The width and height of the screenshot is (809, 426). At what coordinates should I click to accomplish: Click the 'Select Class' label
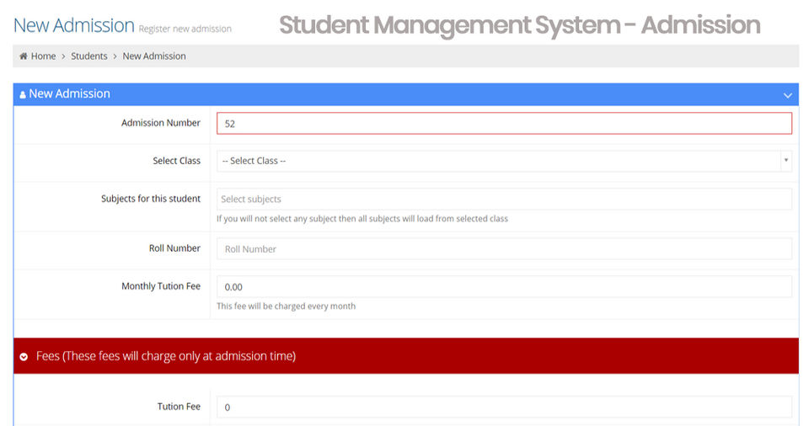[x=176, y=161]
